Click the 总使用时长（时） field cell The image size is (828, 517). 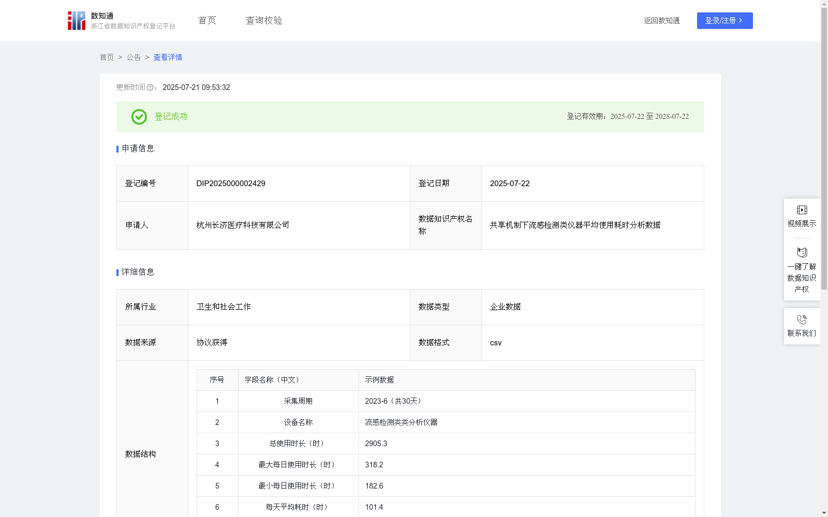(298, 444)
